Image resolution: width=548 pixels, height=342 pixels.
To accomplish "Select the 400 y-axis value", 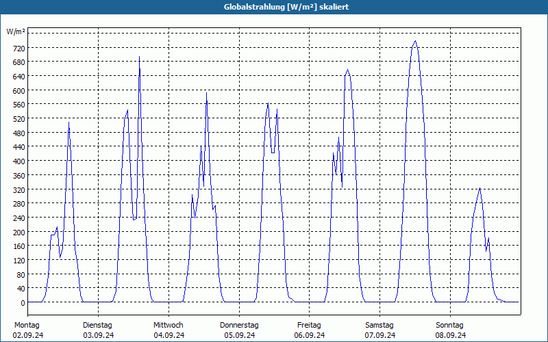I will coord(18,161).
